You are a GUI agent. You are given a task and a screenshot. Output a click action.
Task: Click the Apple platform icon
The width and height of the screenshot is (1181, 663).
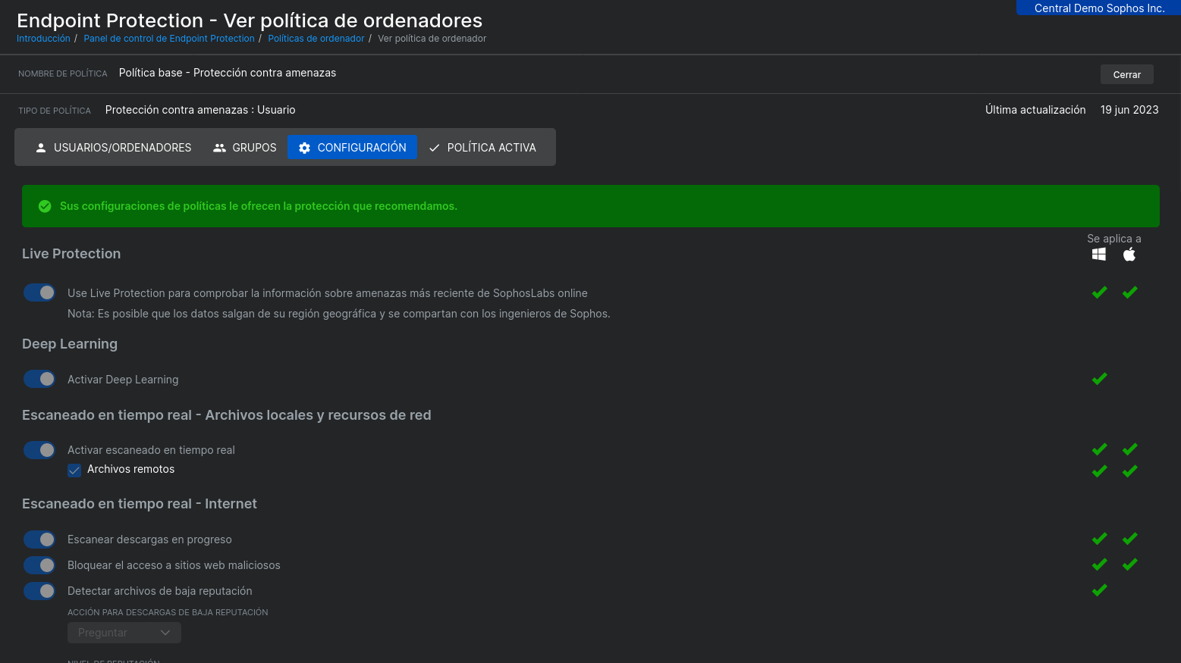tap(1129, 255)
